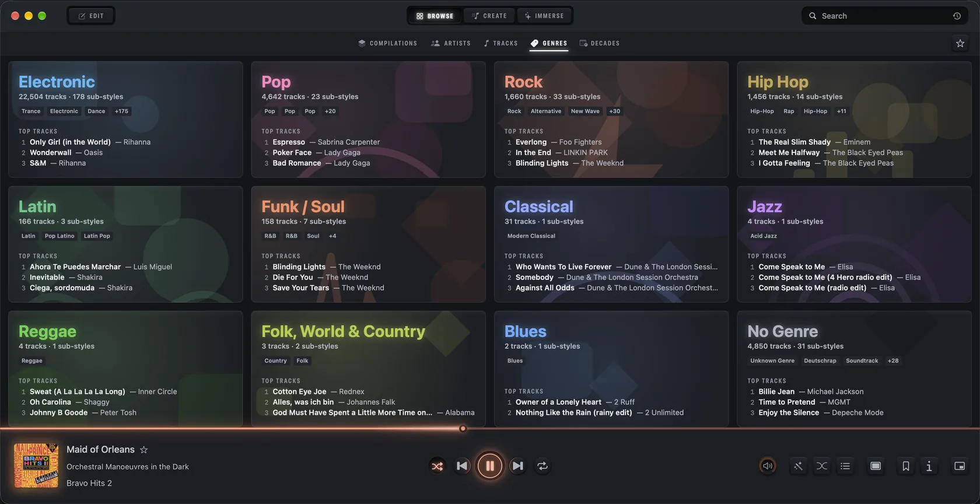The height and width of the screenshot is (504, 980).
Task: Open the Electronic genre title
Action: [x=57, y=82]
